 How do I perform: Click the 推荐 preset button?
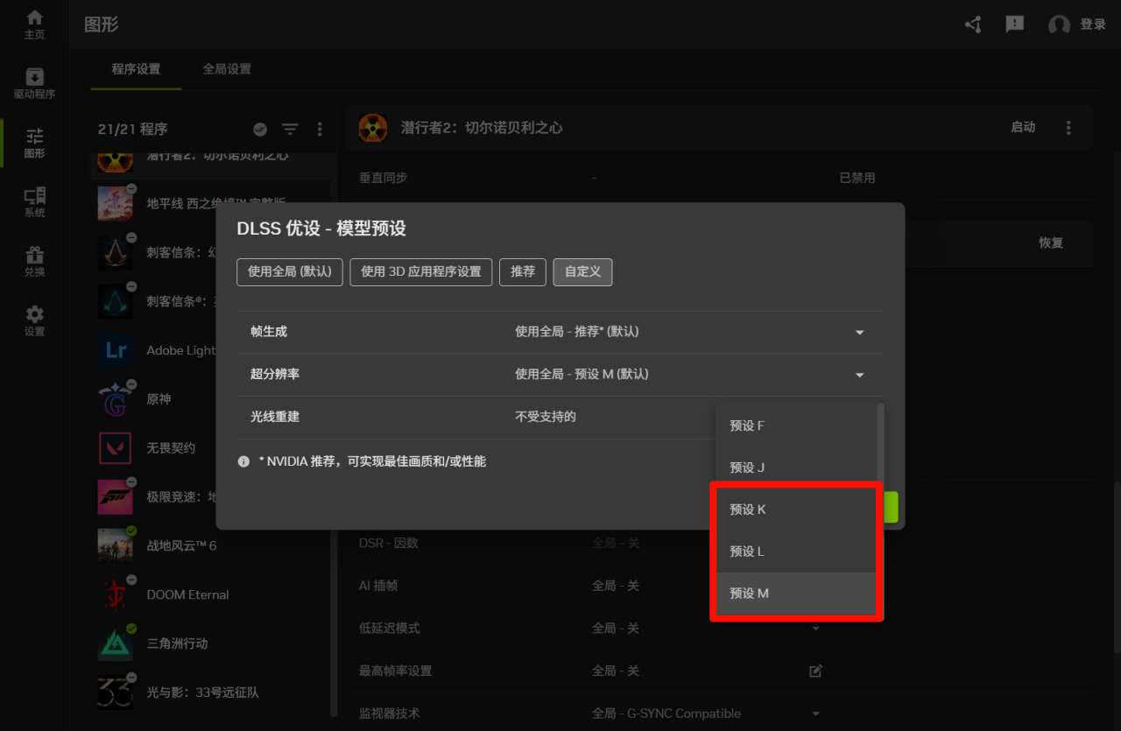pos(523,272)
